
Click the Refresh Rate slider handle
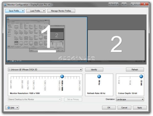click(x=99, y=76)
